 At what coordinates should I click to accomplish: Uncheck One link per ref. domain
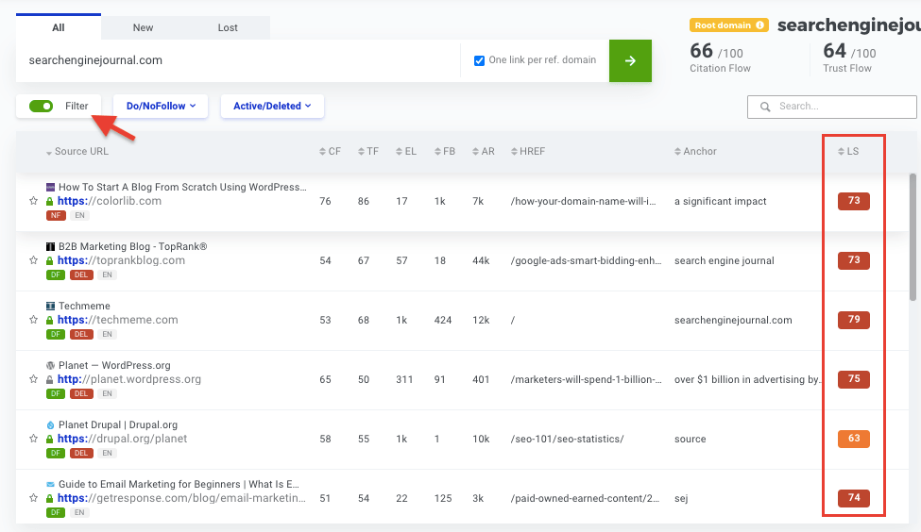[479, 60]
